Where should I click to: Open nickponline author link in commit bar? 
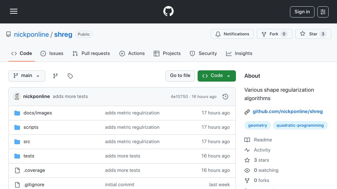[x=37, y=97]
